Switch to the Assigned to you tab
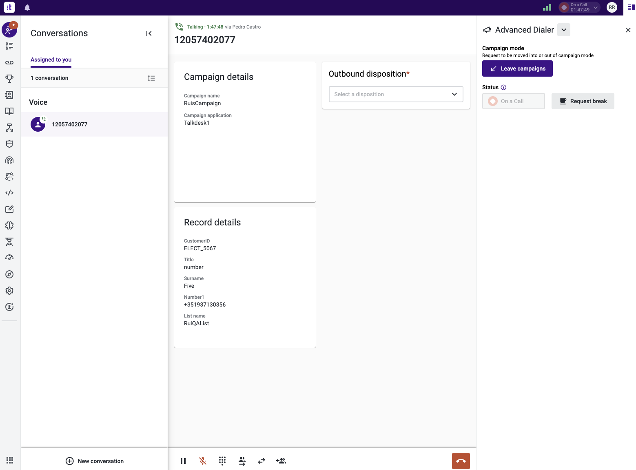 [51, 60]
